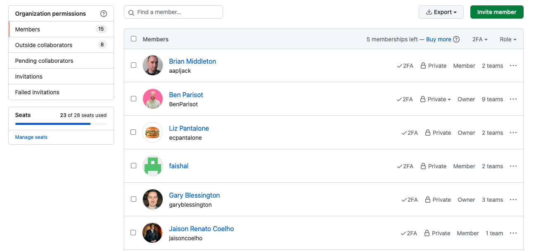This screenshot has height=251, width=536.
Task: Open the kebab menu for Brian Middleton
Action: [x=513, y=66]
